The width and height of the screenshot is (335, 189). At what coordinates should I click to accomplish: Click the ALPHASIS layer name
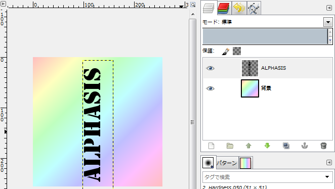pos(273,68)
